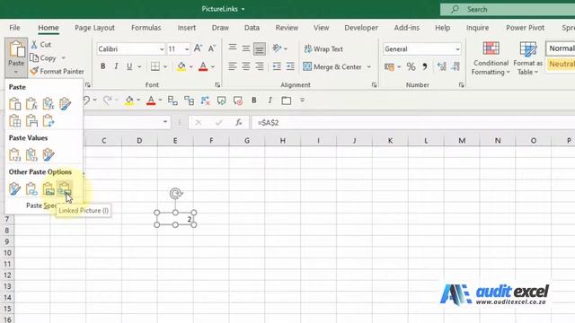
Task: Toggle Center horizontal alignment
Action: [x=245, y=66]
